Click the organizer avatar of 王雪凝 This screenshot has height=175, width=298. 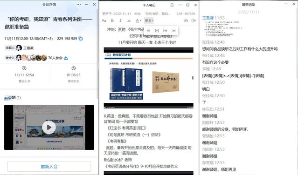tap(19, 48)
